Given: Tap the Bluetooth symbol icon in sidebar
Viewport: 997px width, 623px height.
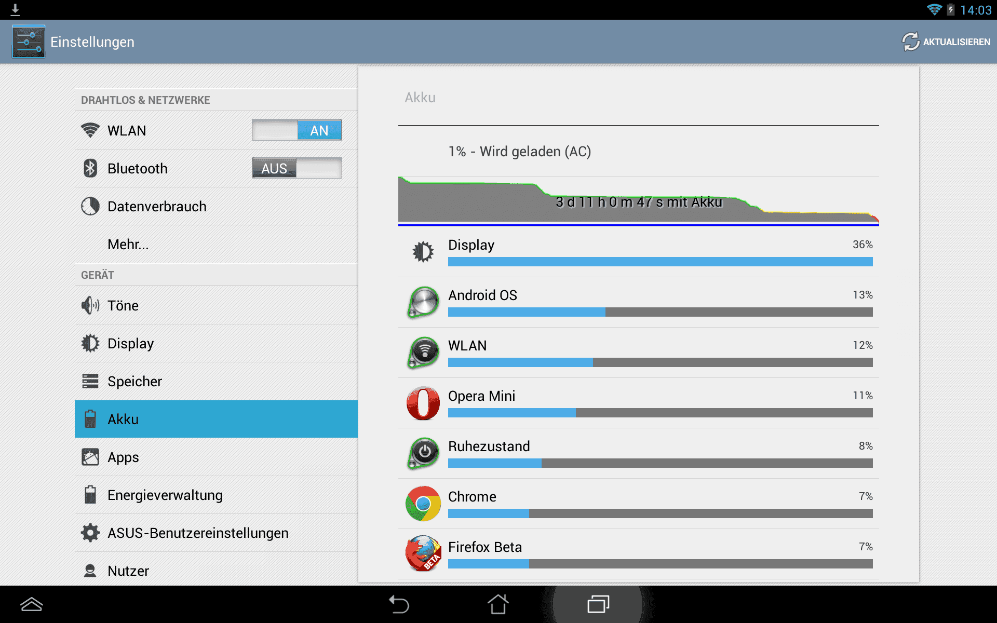Looking at the screenshot, I should [90, 168].
